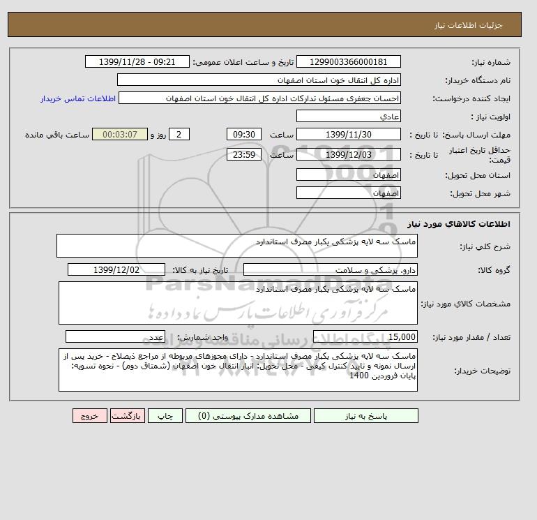
Task: Click the جزئیات اطلاعات نیاز header title
Action: click(468, 25)
